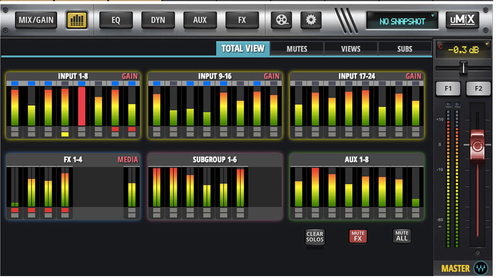Select the AUX 1-8 group header
This screenshot has height=278, width=496.
(357, 160)
